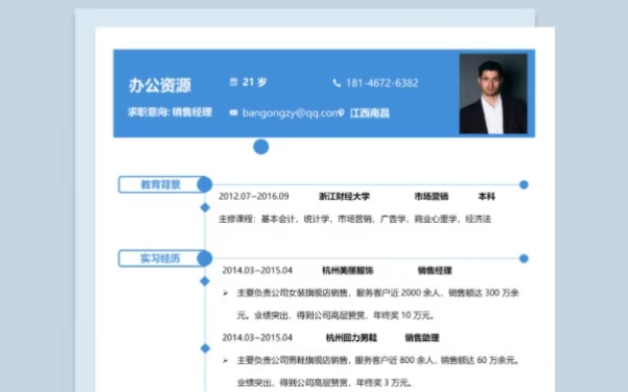
Task: Click the end dot of the 实习经历 line
Action: [x=523, y=259]
